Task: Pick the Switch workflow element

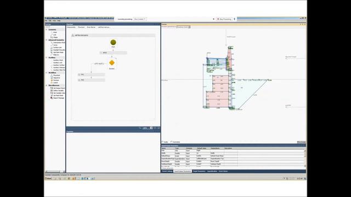Action: click(55, 83)
